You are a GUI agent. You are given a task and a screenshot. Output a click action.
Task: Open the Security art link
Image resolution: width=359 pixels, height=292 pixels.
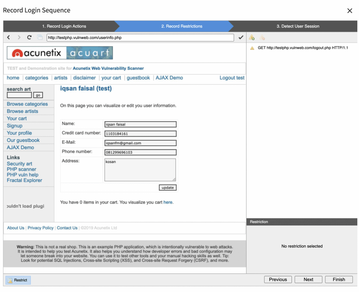[19, 164]
